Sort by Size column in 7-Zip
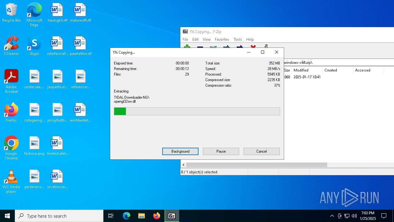 click(x=287, y=70)
